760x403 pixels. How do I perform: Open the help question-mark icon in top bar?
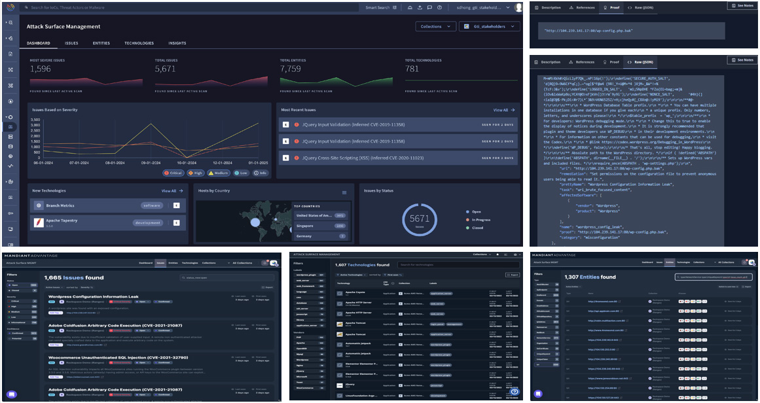(440, 8)
